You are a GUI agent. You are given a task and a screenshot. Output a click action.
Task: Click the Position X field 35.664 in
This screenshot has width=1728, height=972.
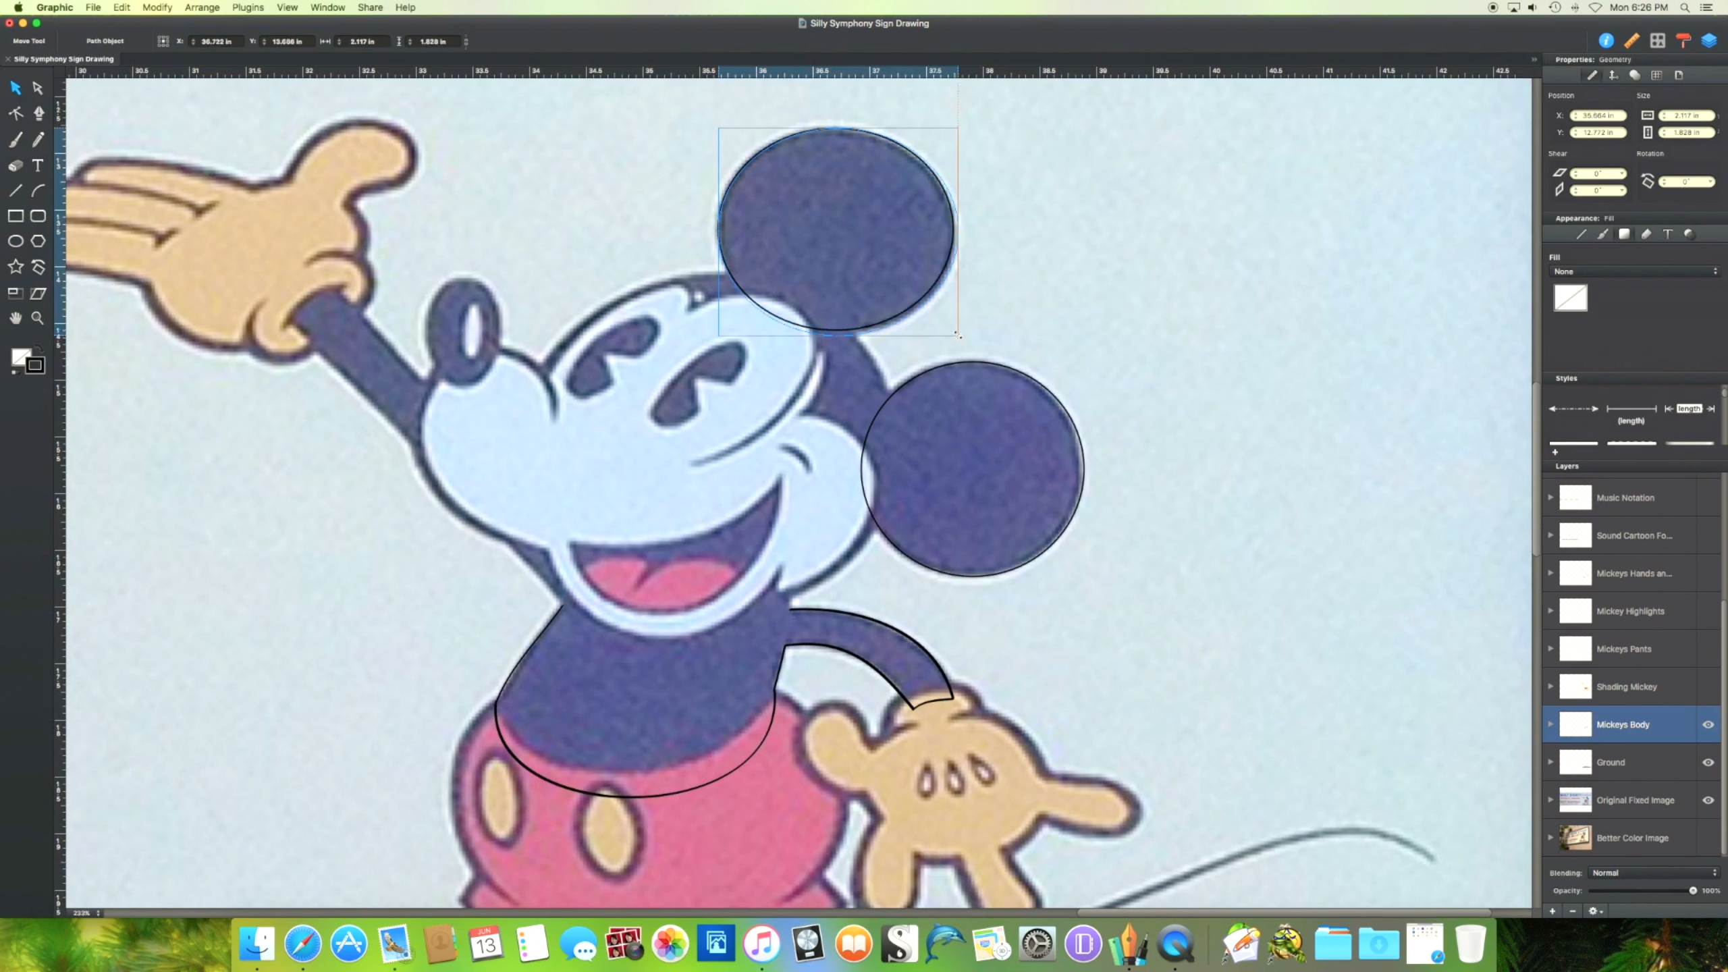coord(1598,115)
